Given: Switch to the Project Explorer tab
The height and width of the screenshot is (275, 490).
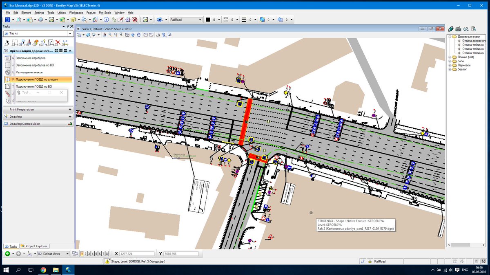Looking at the screenshot, I should click(x=35, y=246).
